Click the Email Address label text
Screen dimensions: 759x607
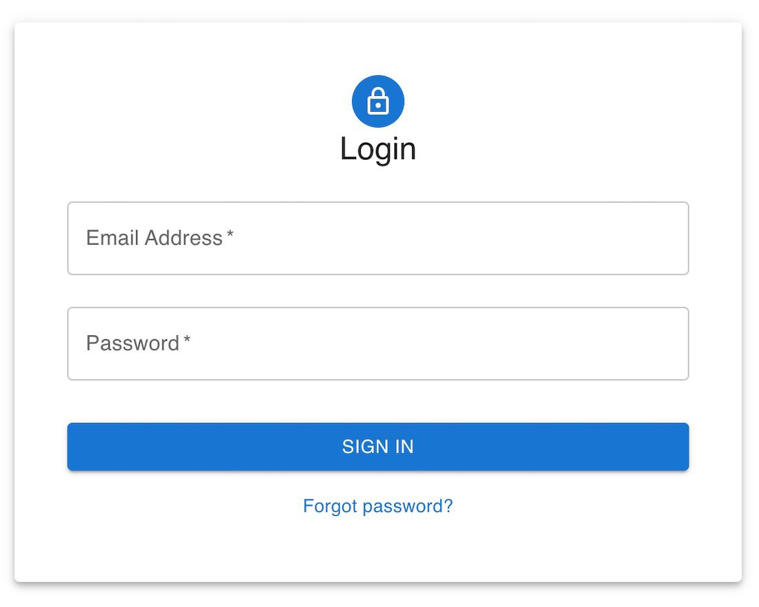[x=154, y=238]
